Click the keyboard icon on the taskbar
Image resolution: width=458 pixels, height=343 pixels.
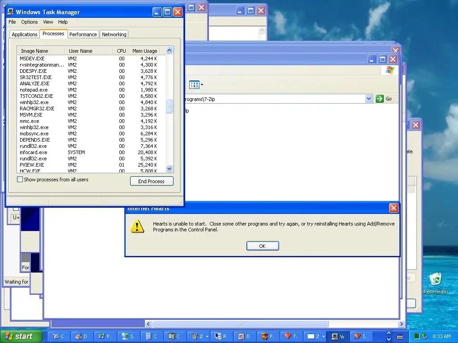400,337
